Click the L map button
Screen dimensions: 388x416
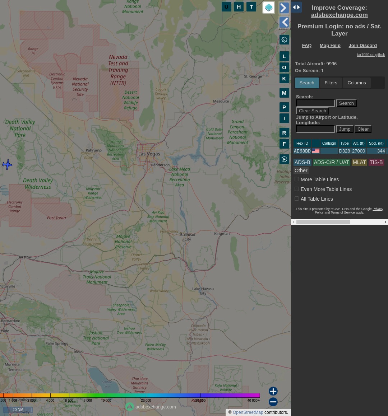coord(284,56)
